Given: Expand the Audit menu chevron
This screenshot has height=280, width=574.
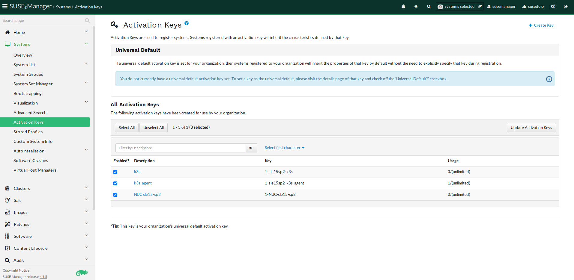Looking at the screenshot, I should pyautogui.click(x=86, y=260).
